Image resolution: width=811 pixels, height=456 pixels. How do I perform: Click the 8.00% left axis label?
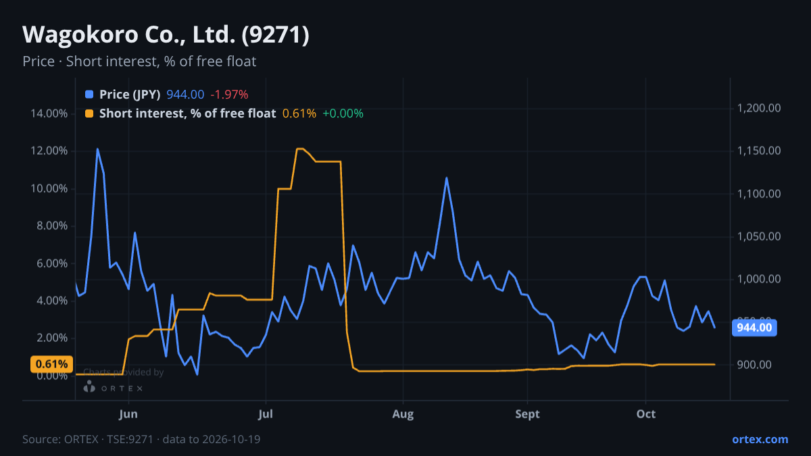pos(52,226)
